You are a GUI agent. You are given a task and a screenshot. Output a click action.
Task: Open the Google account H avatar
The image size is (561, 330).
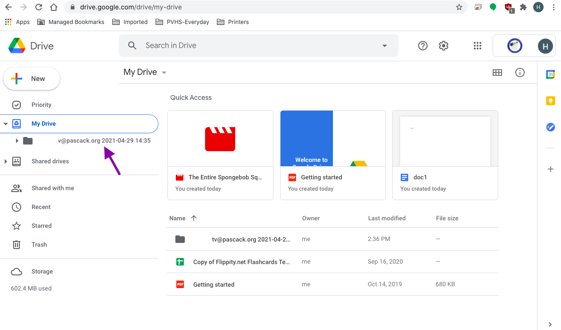tap(545, 46)
